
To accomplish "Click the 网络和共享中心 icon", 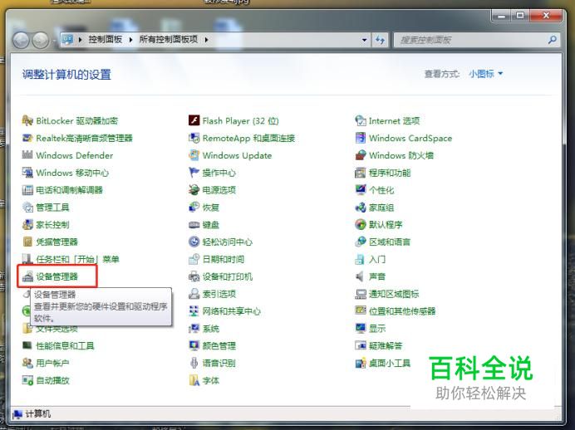I will coord(194,311).
